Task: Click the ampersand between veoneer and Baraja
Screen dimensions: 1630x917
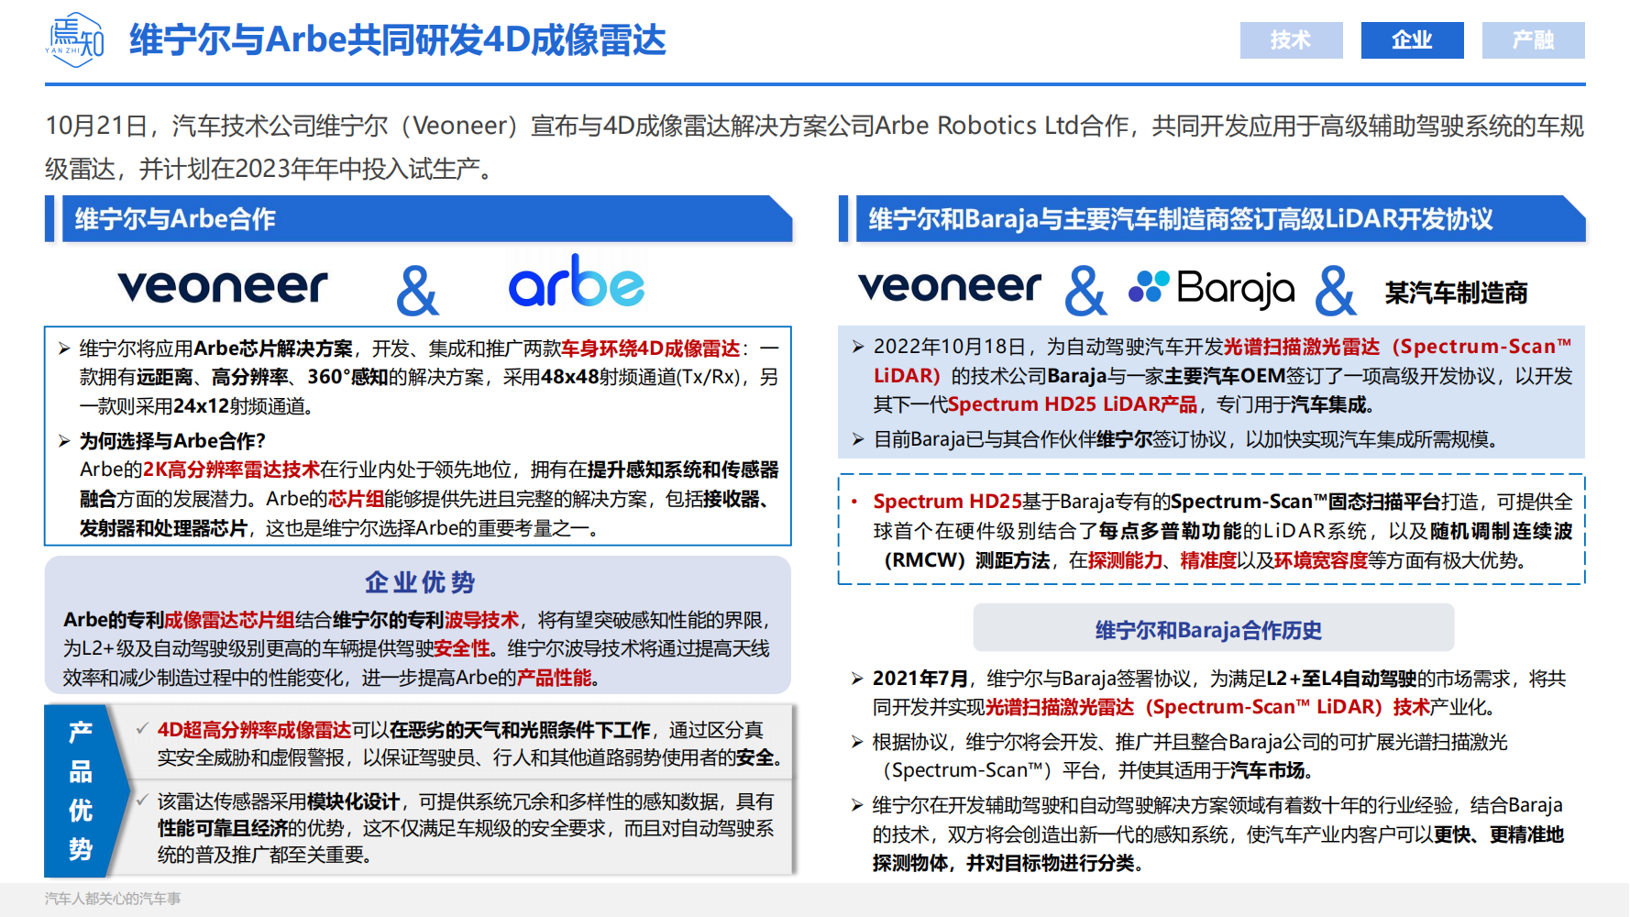Action: [1085, 291]
